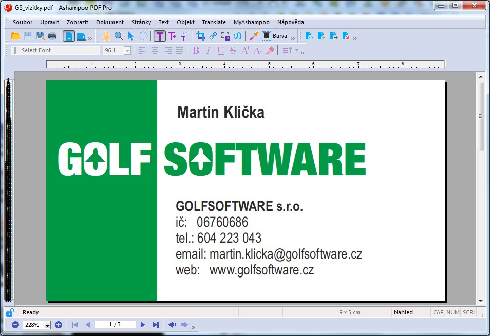This screenshot has height=336, width=490.
Task: Click the delete page icon
Action: pyautogui.click(x=346, y=36)
